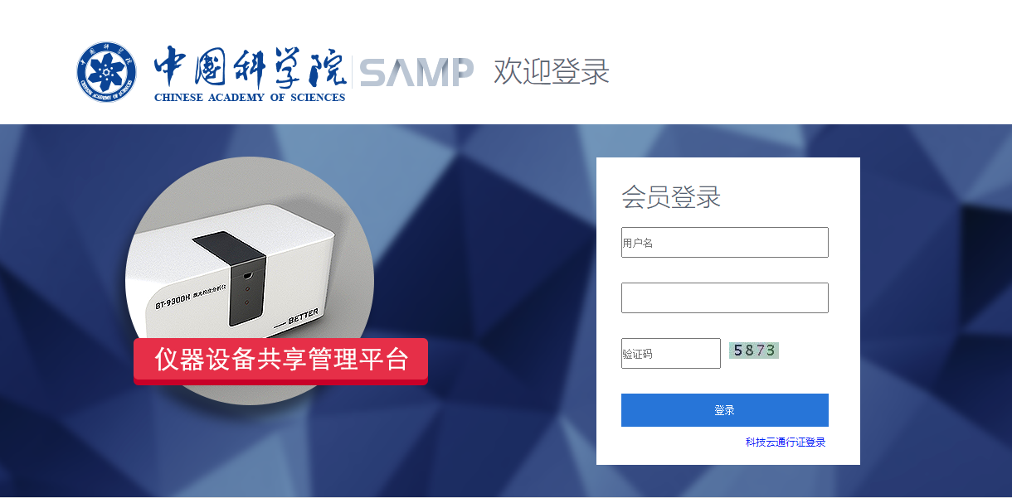Click the blue 登录 button
This screenshot has height=498, width=1012.
[x=725, y=410]
